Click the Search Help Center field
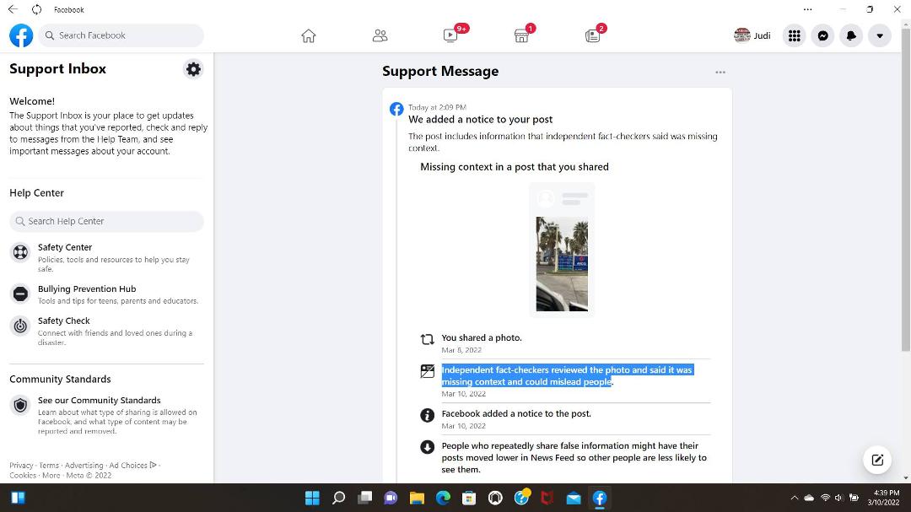 [107, 222]
